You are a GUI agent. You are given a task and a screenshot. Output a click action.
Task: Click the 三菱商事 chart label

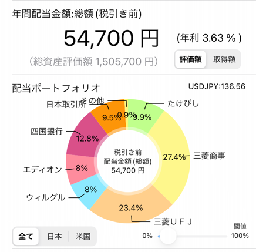(209, 156)
